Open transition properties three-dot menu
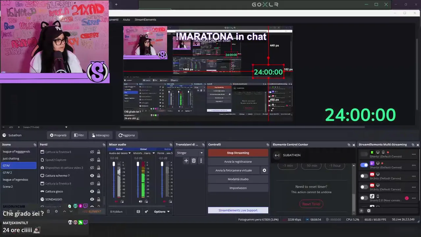Viewport: 421px width, 237px height. pos(201,161)
